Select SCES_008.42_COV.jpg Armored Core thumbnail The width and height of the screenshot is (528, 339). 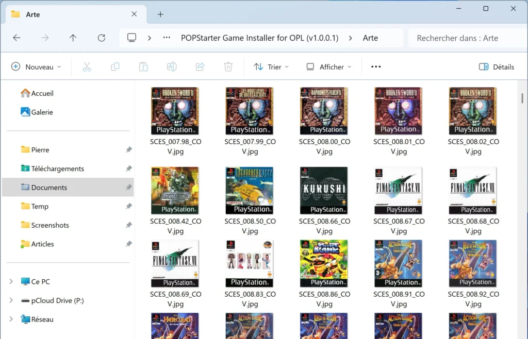pos(175,190)
